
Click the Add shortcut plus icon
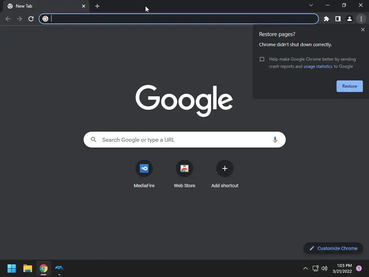[x=225, y=168]
